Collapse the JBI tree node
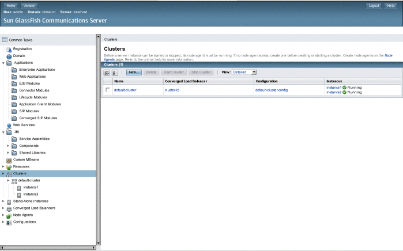The width and height of the screenshot is (403, 251). (3, 132)
